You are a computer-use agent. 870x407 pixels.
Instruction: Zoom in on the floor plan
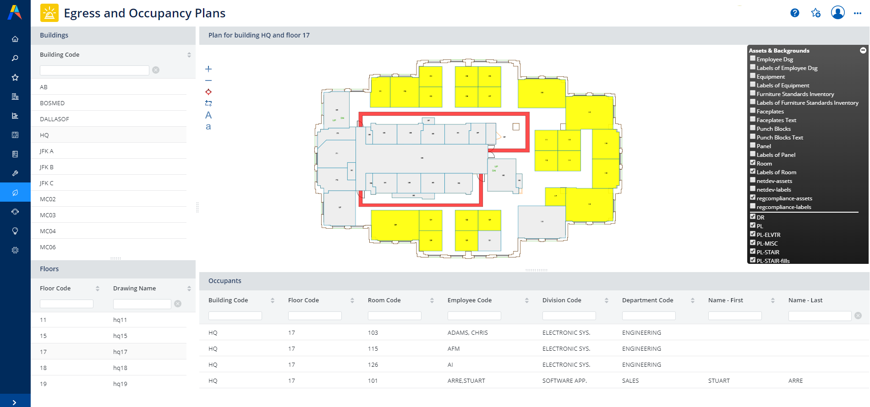click(208, 69)
